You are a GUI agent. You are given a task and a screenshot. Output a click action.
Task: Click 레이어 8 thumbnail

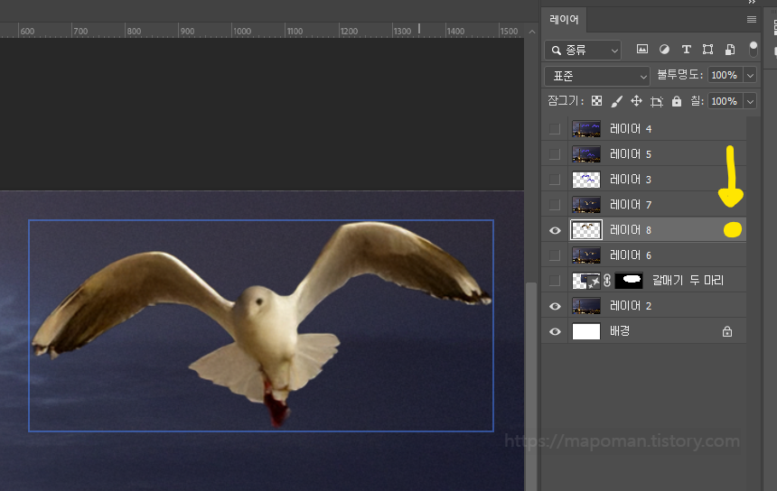pos(586,230)
